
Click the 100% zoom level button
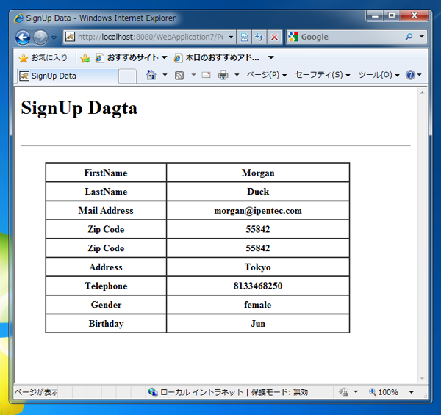pyautogui.click(x=384, y=392)
